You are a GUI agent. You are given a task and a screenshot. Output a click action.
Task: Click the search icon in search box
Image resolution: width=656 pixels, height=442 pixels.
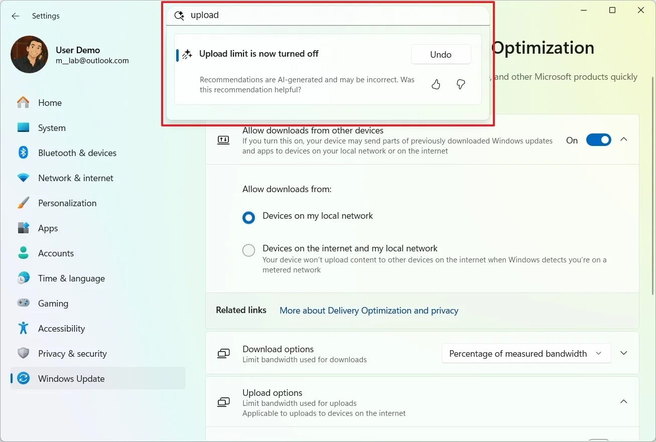point(179,16)
